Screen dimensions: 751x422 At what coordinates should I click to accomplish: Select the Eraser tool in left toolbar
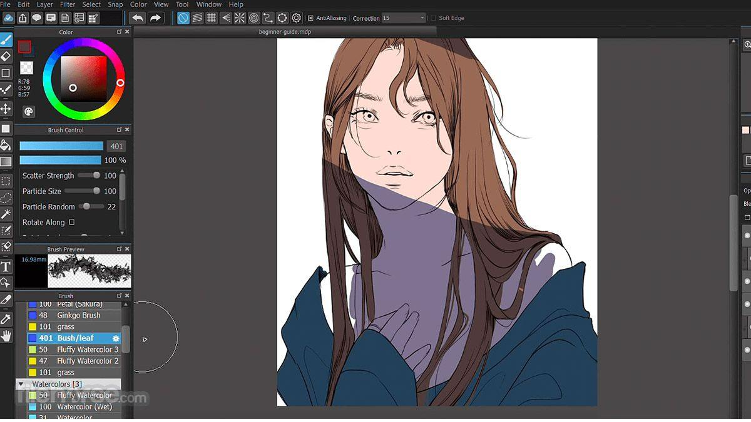[6, 56]
